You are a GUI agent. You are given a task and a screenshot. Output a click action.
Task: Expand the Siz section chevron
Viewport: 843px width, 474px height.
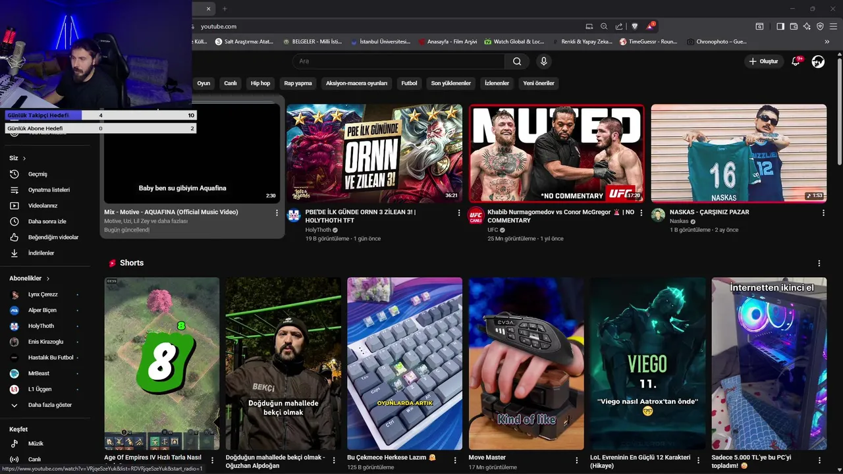(x=24, y=159)
